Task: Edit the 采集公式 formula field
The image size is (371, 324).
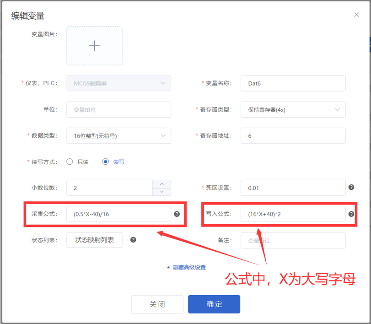Action: pos(119,214)
